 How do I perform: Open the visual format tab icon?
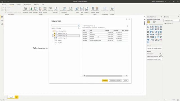(x=154, y=22)
